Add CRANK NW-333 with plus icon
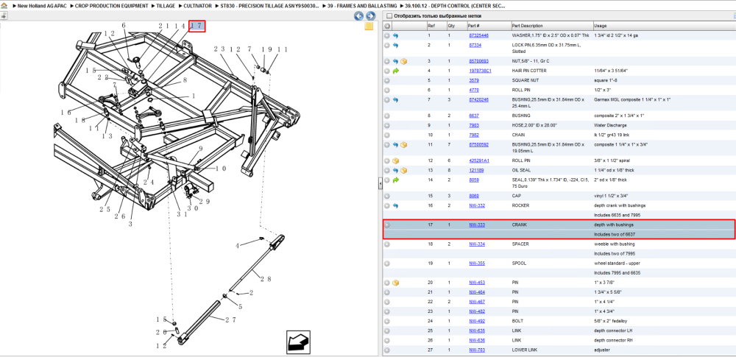This screenshot has width=736, height=357. tap(387, 225)
